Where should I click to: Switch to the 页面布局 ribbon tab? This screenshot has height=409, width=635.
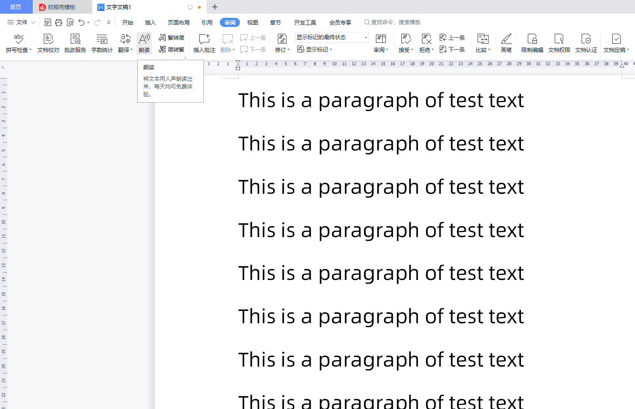(178, 22)
